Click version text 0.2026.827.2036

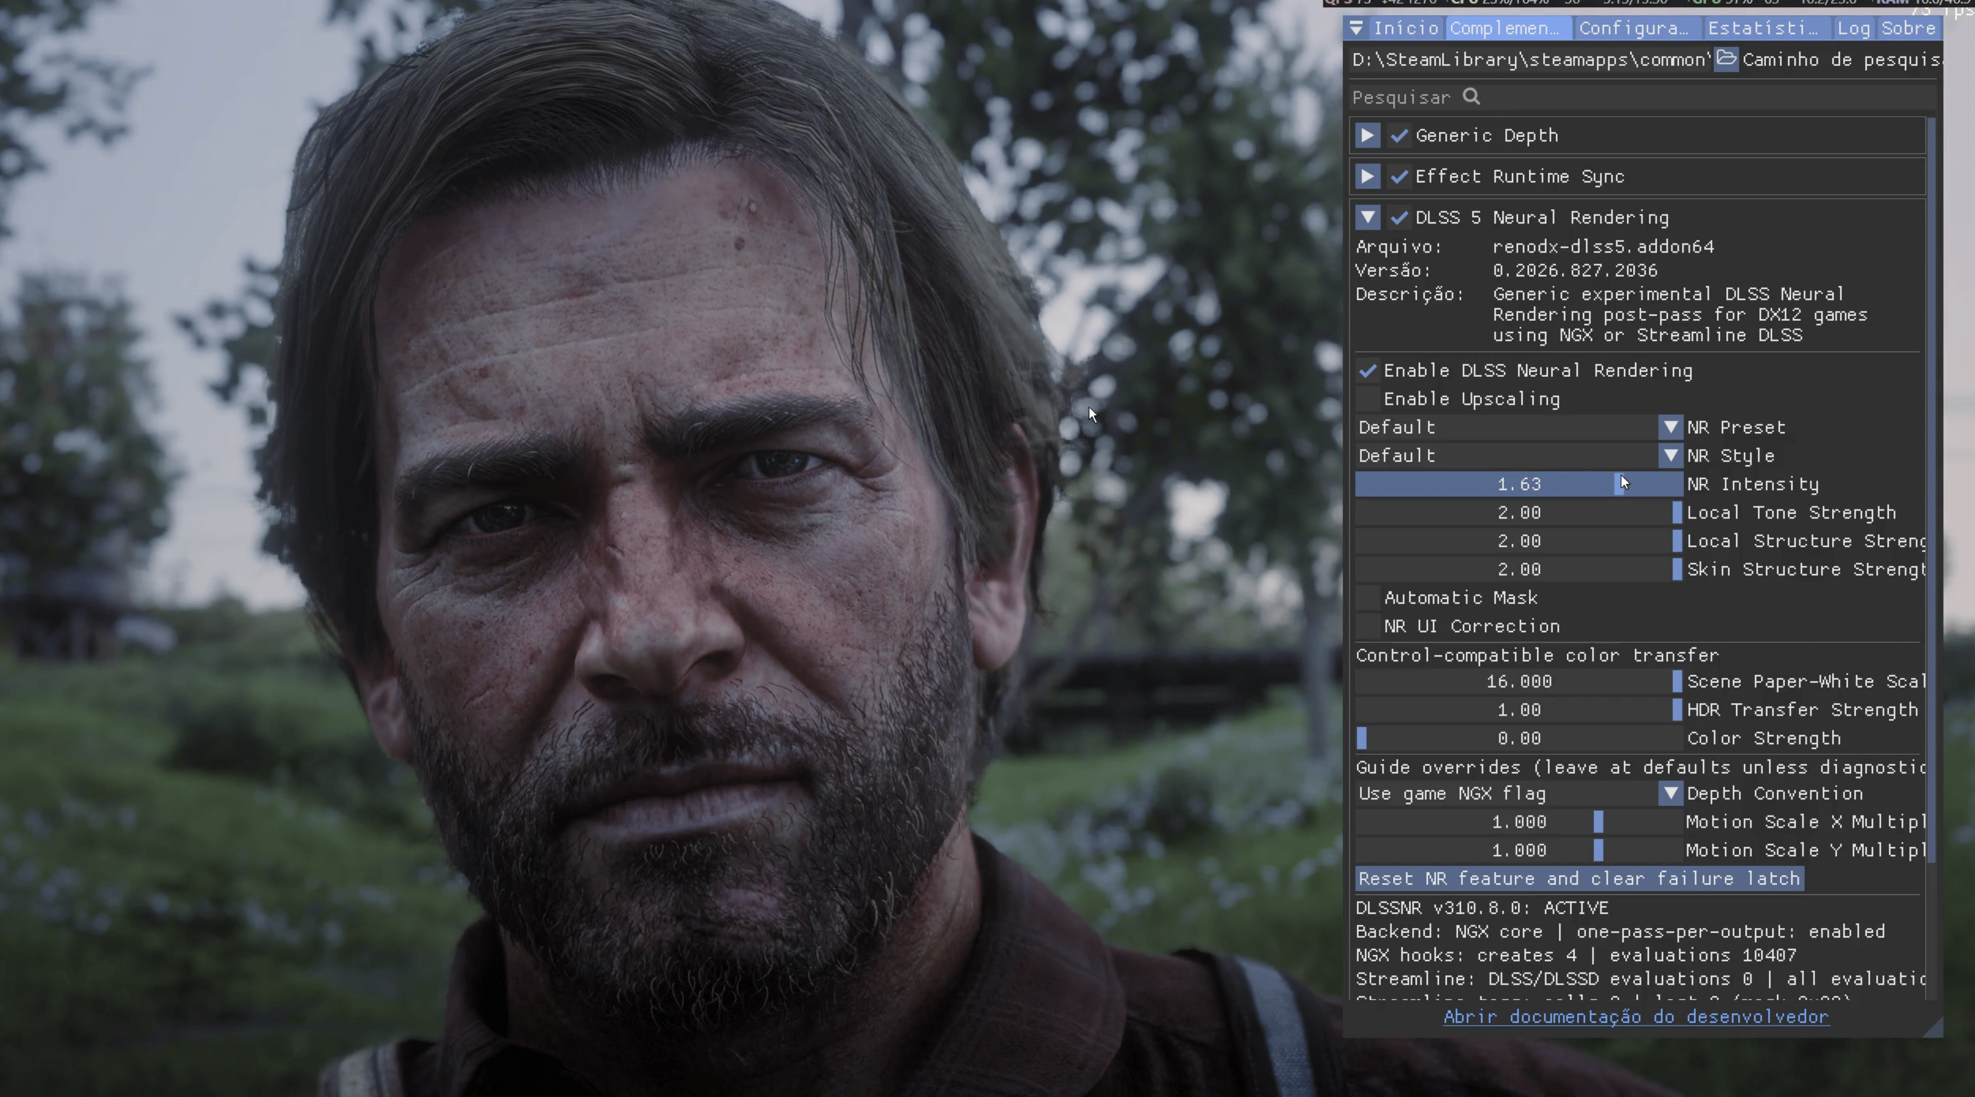pyautogui.click(x=1575, y=271)
